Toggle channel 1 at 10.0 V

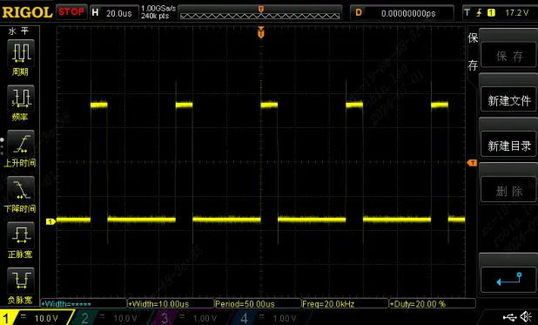(36, 318)
